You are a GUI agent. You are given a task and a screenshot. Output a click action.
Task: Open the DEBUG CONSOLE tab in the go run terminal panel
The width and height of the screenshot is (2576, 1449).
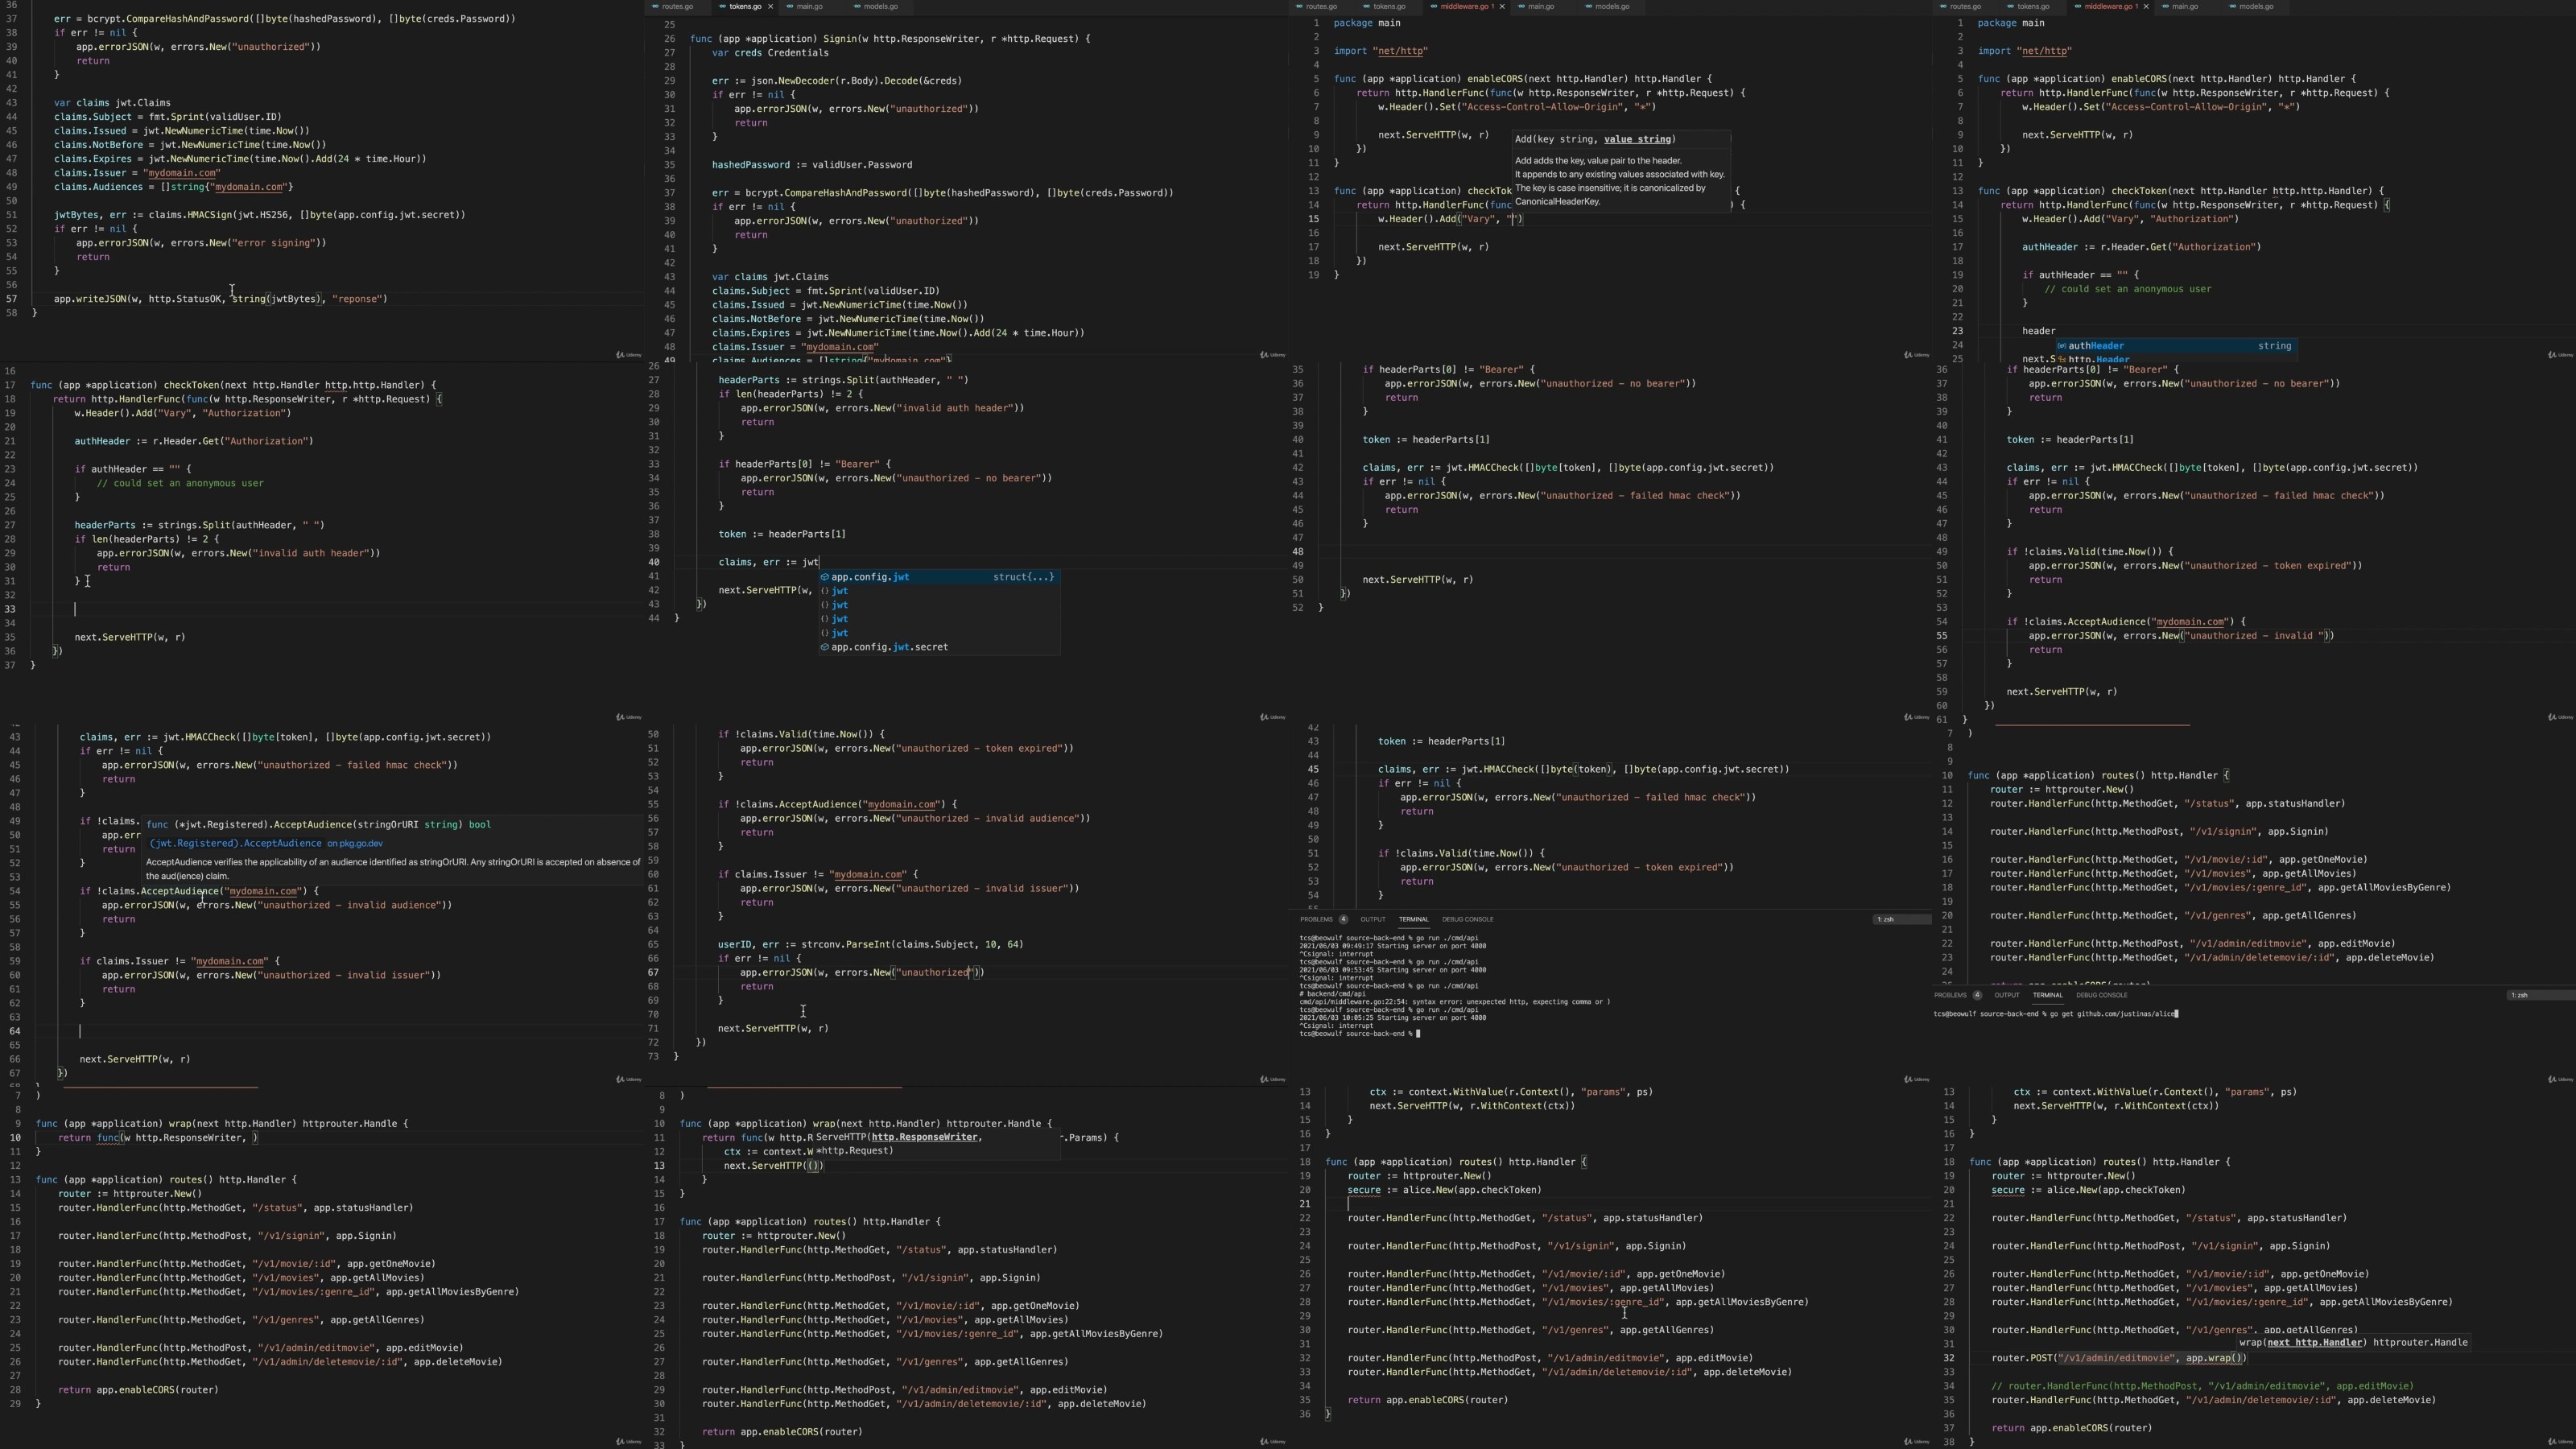(x=1467, y=919)
